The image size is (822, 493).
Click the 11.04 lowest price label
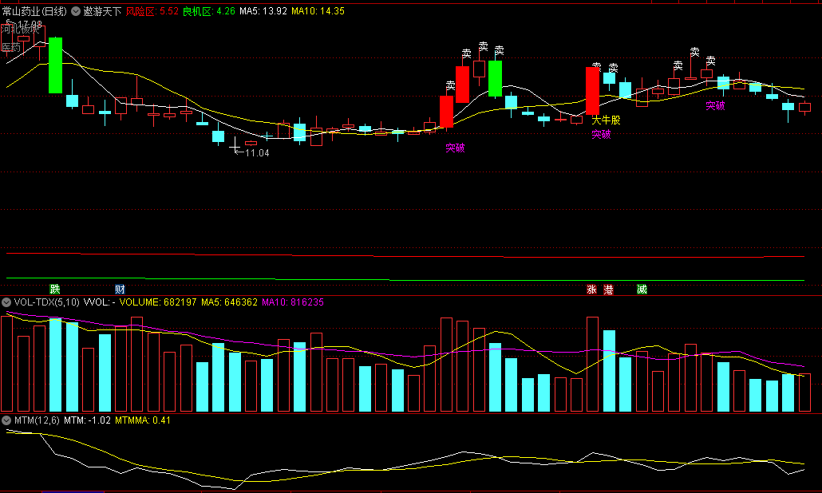[x=257, y=153]
